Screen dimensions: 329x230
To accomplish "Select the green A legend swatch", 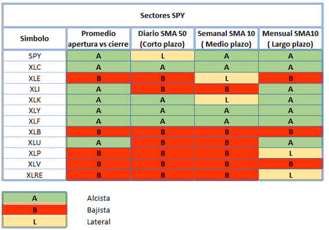I will pos(35,198).
